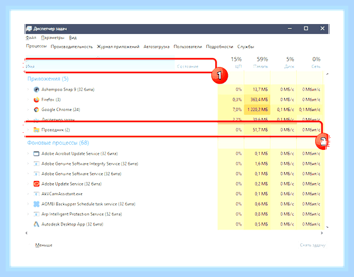Sort by the ЦП 15% column header
Viewport: 354px width, 277px height.
[x=236, y=62]
